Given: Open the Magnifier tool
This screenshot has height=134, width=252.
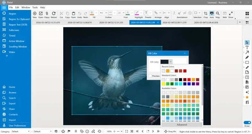Looking at the screenshot, I should 218,13.
